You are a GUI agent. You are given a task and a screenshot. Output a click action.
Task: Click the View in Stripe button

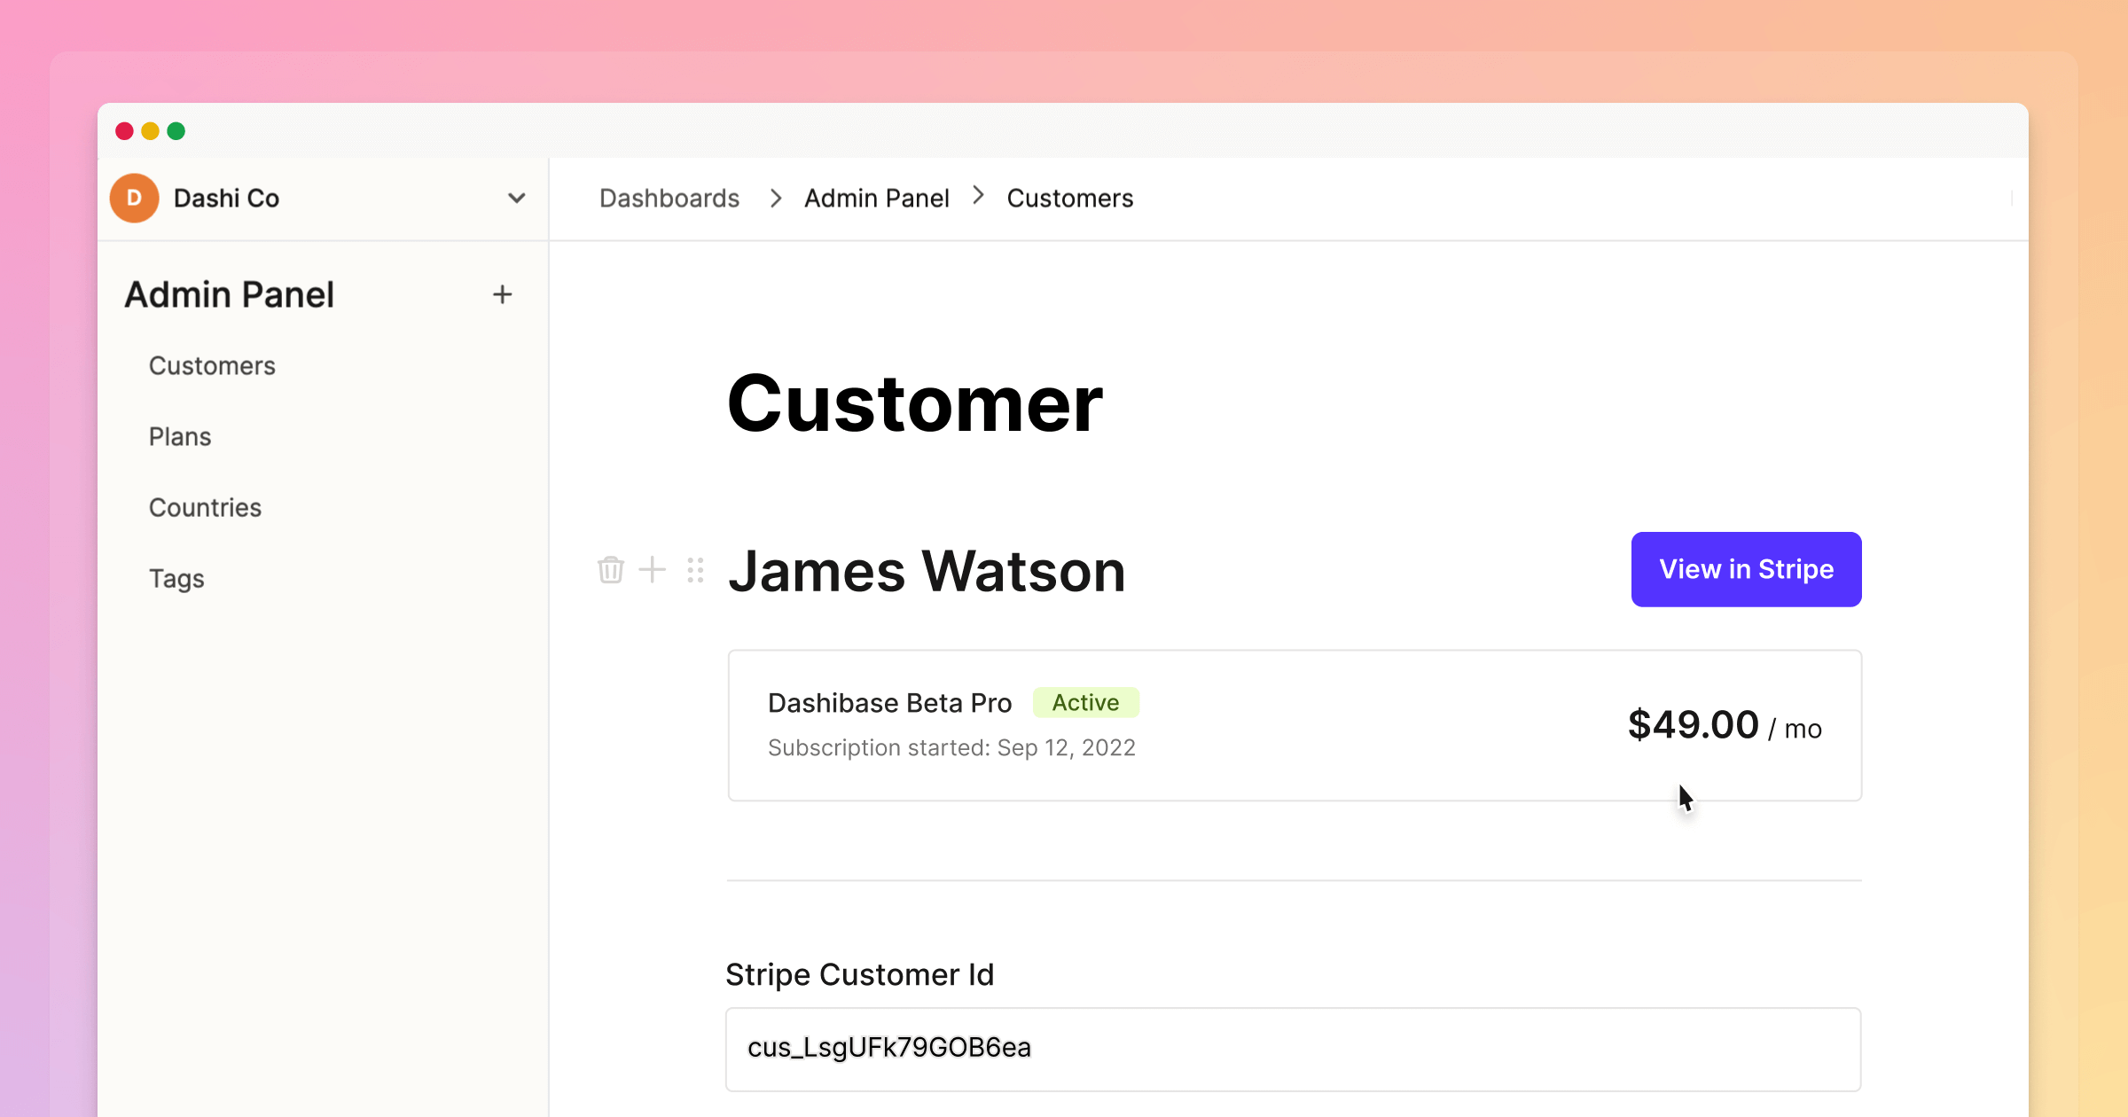[x=1747, y=568]
